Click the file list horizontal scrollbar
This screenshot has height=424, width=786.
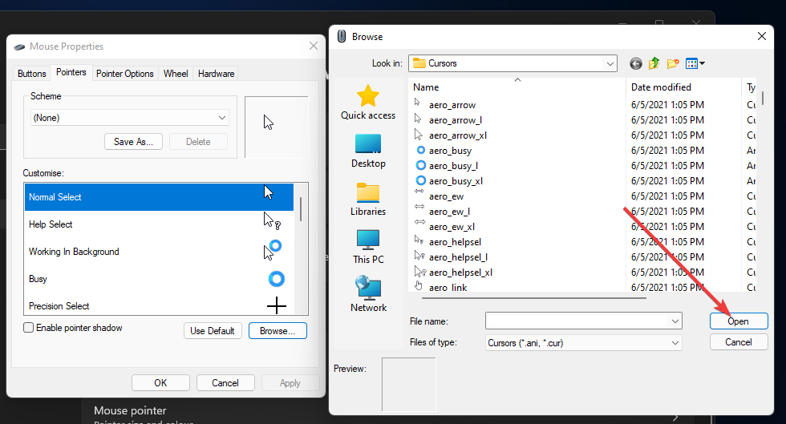click(534, 298)
